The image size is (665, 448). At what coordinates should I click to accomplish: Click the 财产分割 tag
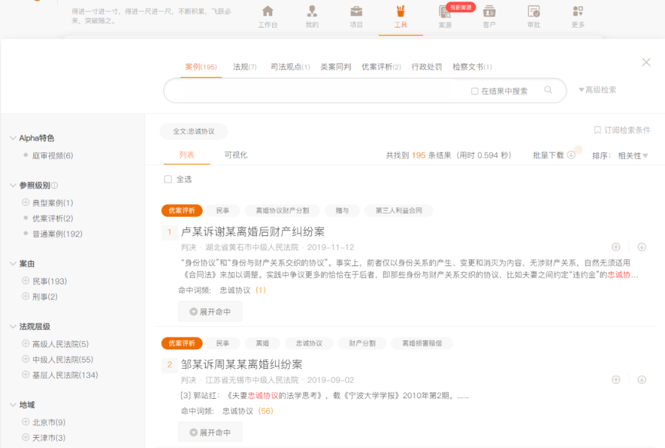(362, 344)
